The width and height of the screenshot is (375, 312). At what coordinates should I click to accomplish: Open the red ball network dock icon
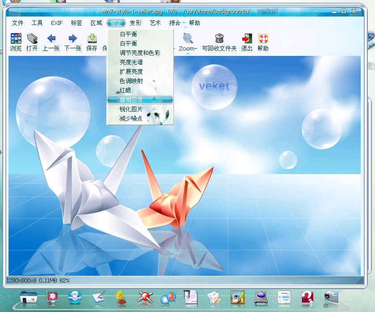[x=145, y=298]
